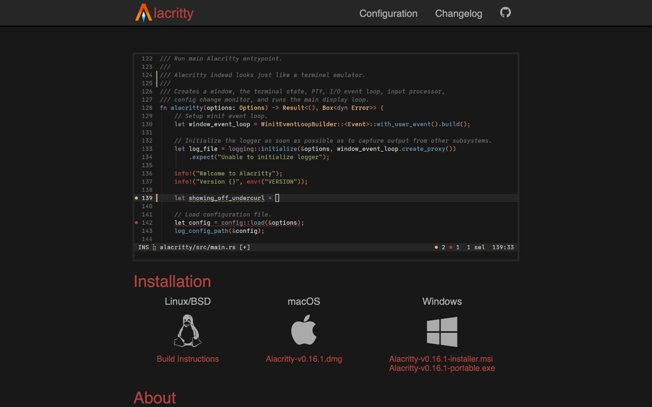Open the Configuration page
This screenshot has height=407, width=652.
(x=388, y=13)
